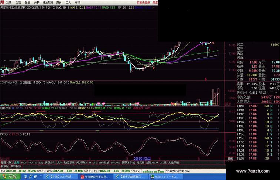Click the 大宗流入 2006万 row

[x=258, y=101]
